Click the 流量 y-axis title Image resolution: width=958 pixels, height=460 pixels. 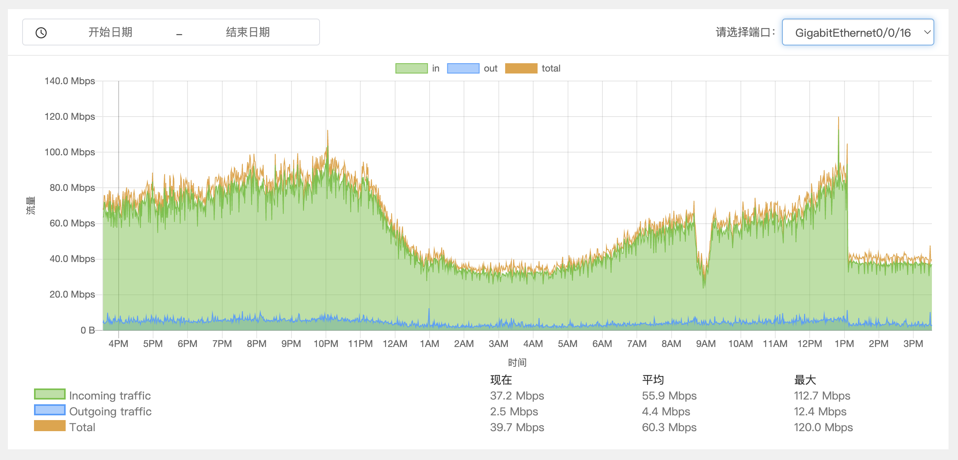[30, 205]
